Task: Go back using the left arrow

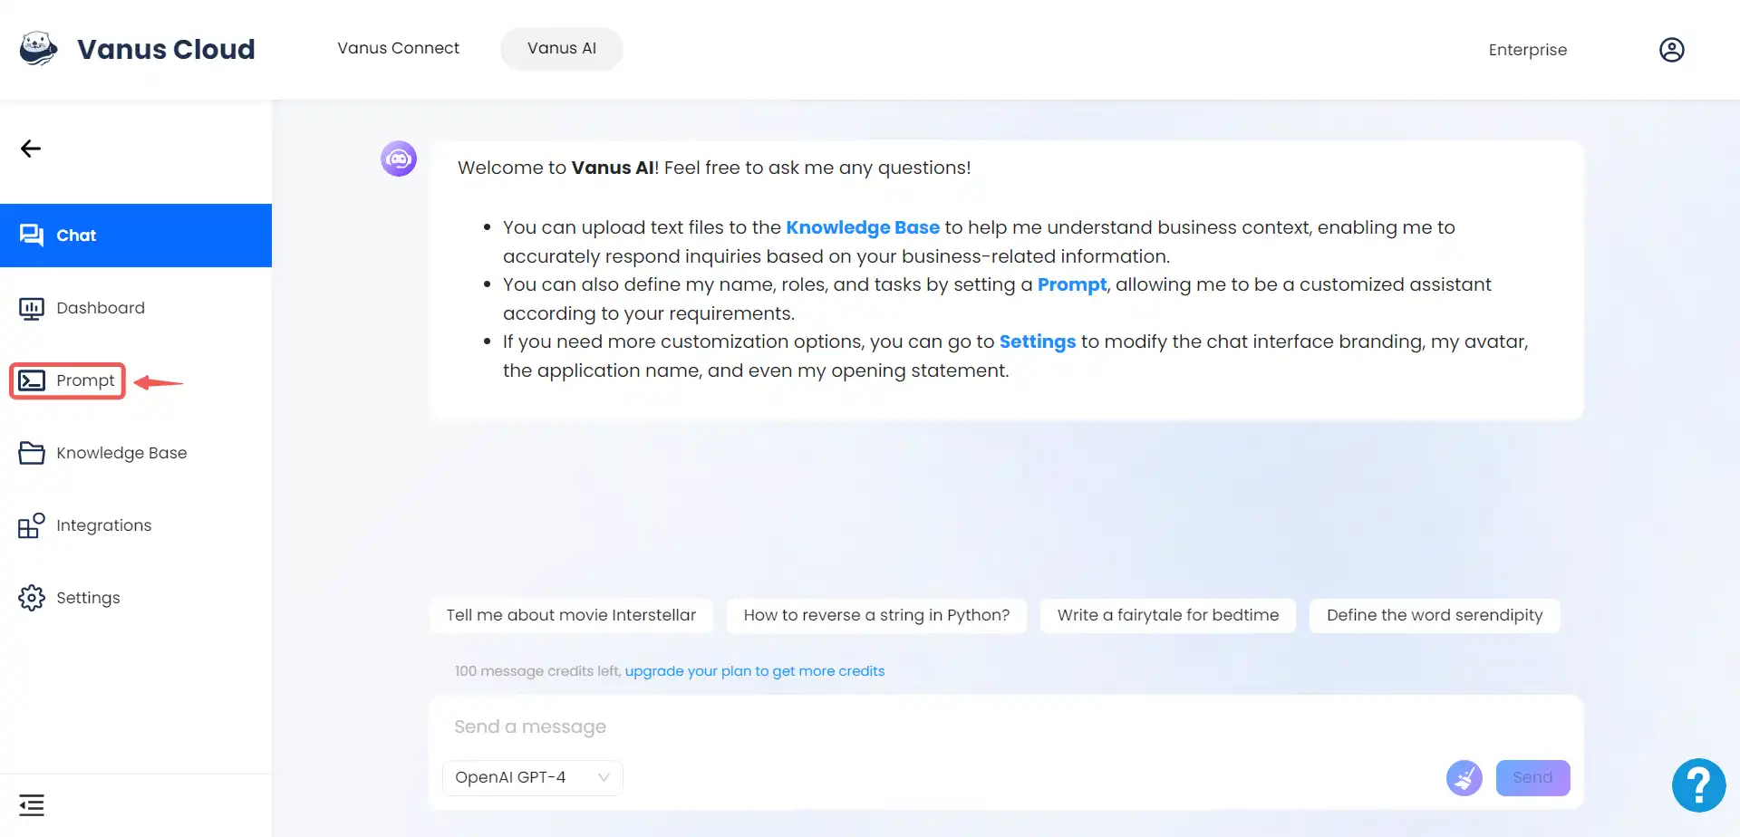Action: (31, 149)
